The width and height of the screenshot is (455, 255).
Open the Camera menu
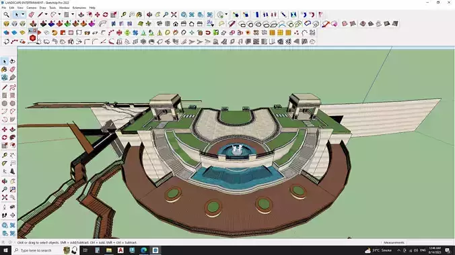coord(32,8)
